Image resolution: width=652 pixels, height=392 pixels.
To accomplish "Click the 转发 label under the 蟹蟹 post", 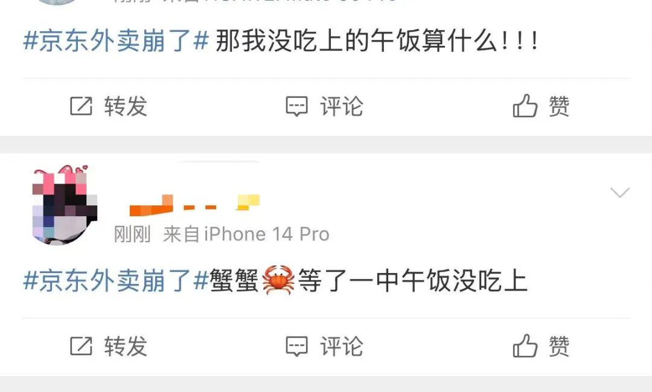I will click(x=126, y=346).
